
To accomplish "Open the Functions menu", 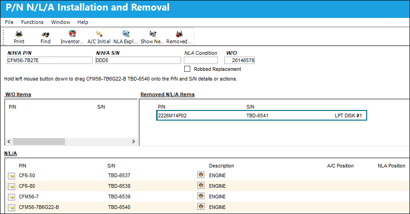I will point(32,22).
